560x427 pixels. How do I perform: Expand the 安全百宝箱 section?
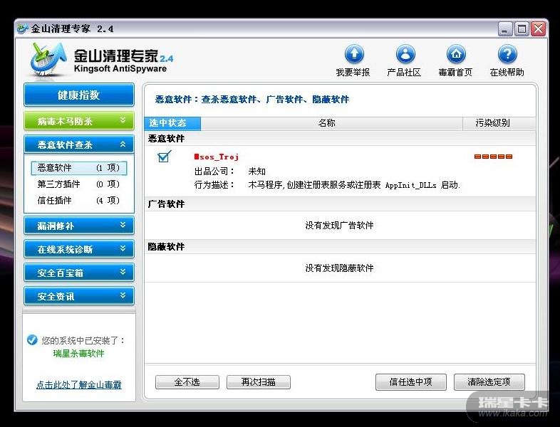coord(79,273)
